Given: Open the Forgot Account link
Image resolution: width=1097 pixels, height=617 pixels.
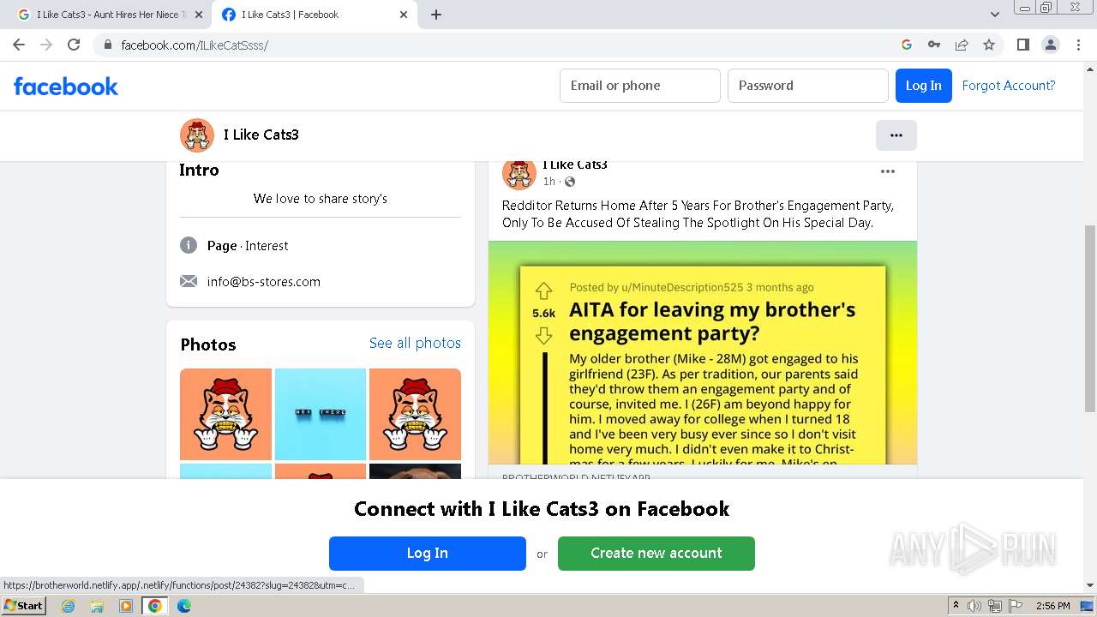Looking at the screenshot, I should pos(1009,86).
